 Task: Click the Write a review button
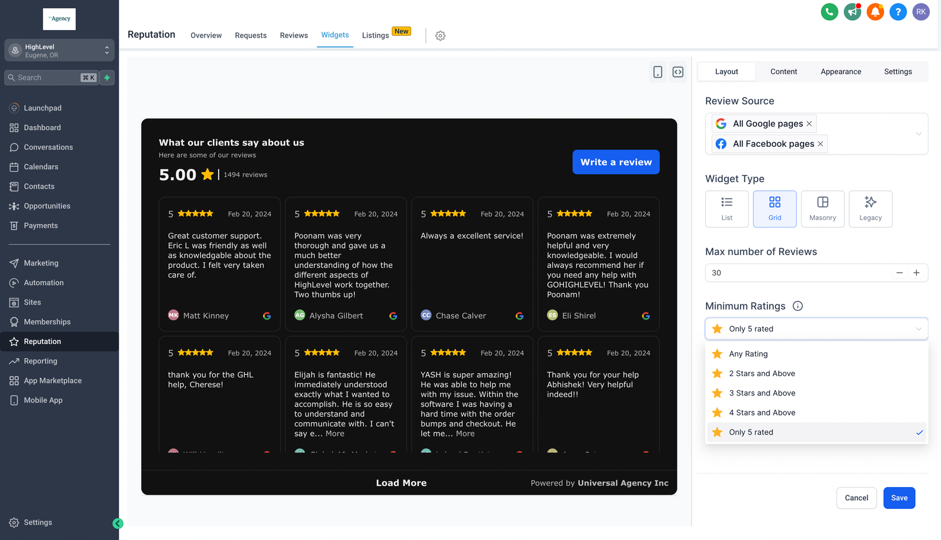pos(616,162)
